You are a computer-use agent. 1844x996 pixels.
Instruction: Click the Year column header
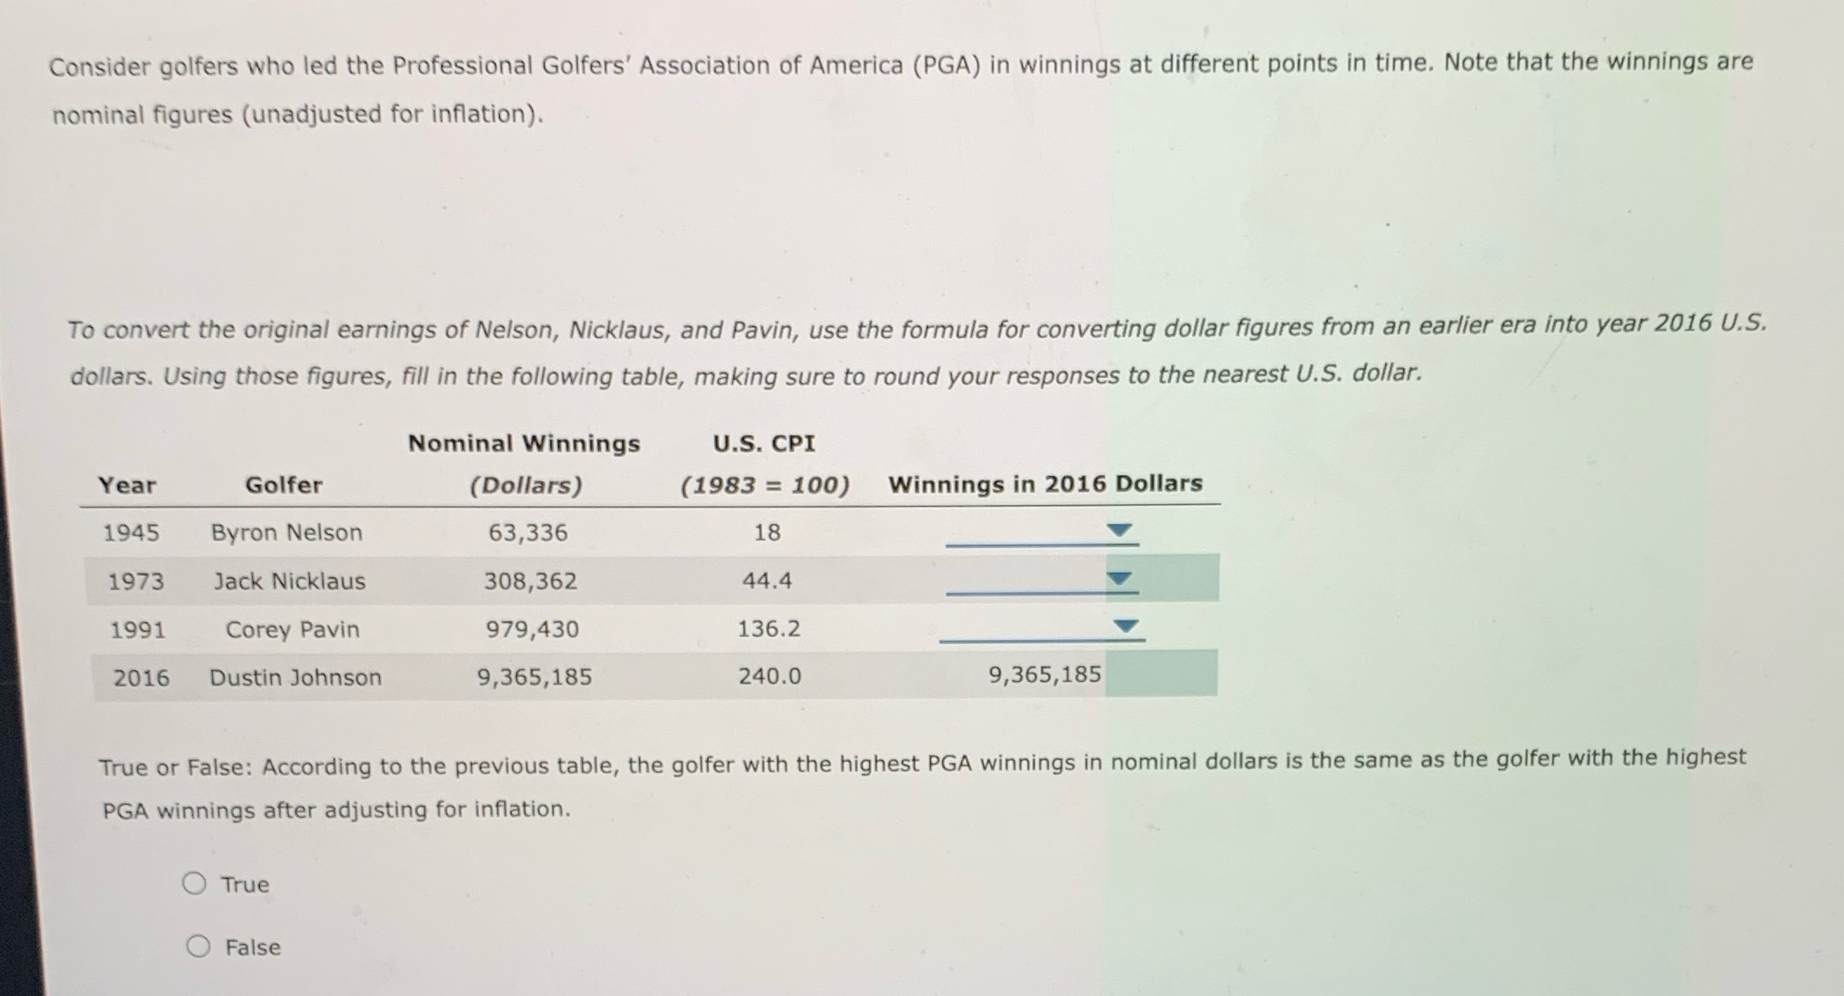[128, 485]
